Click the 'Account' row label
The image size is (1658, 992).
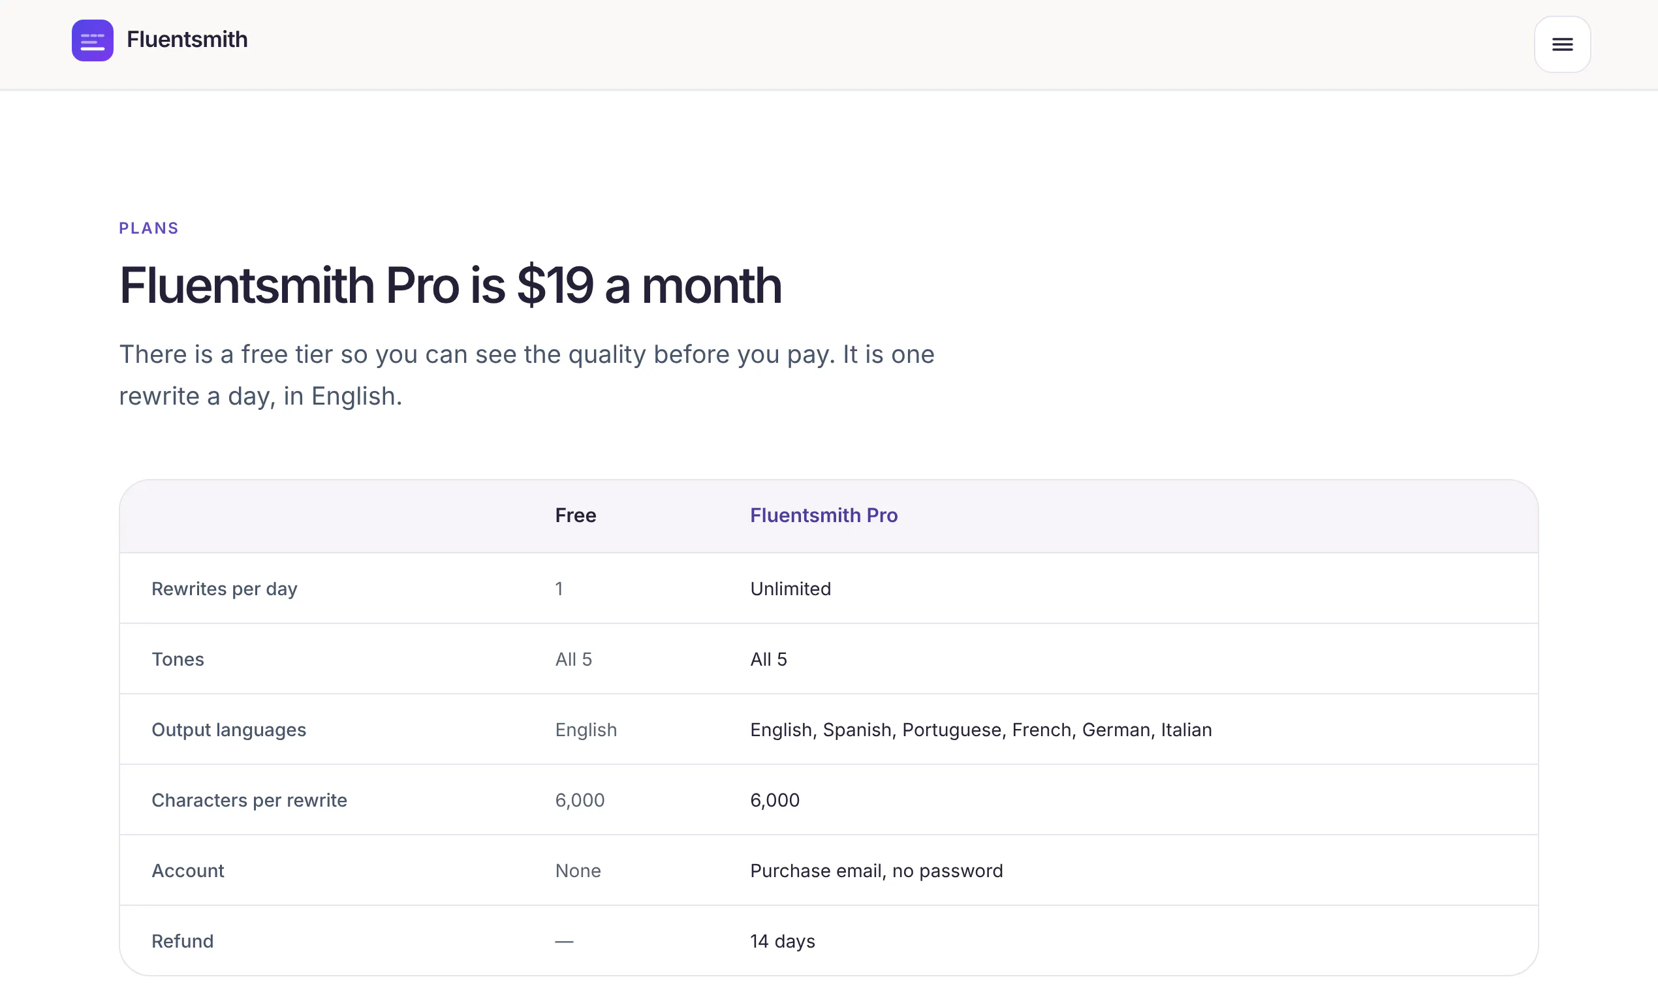[188, 871]
